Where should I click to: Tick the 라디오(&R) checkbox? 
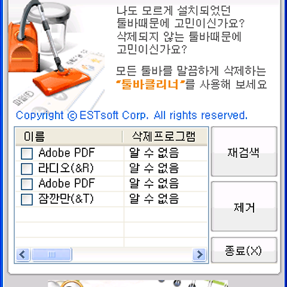[27, 169]
